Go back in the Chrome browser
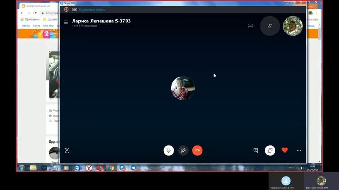The height and width of the screenshot is (190, 339). [22, 13]
